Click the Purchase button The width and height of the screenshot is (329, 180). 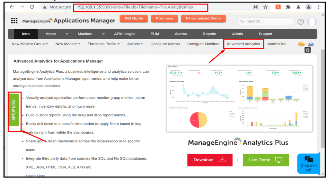164,18
